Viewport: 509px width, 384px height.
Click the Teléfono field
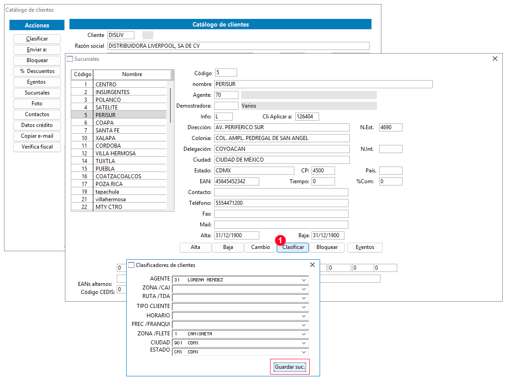pyautogui.click(x=281, y=203)
